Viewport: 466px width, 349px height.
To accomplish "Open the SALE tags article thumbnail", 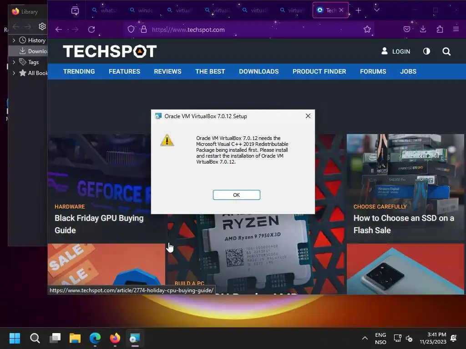I will 106,269.
